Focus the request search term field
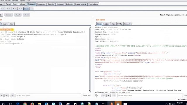The height and width of the screenshot is (105, 187). (48, 95)
